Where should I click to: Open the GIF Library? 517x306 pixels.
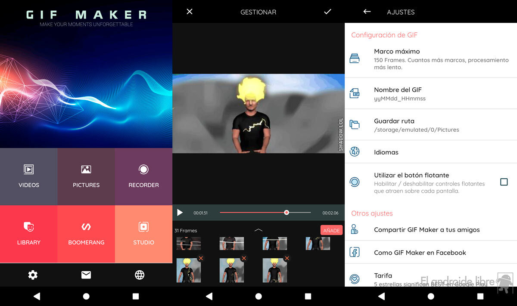pos(28,234)
